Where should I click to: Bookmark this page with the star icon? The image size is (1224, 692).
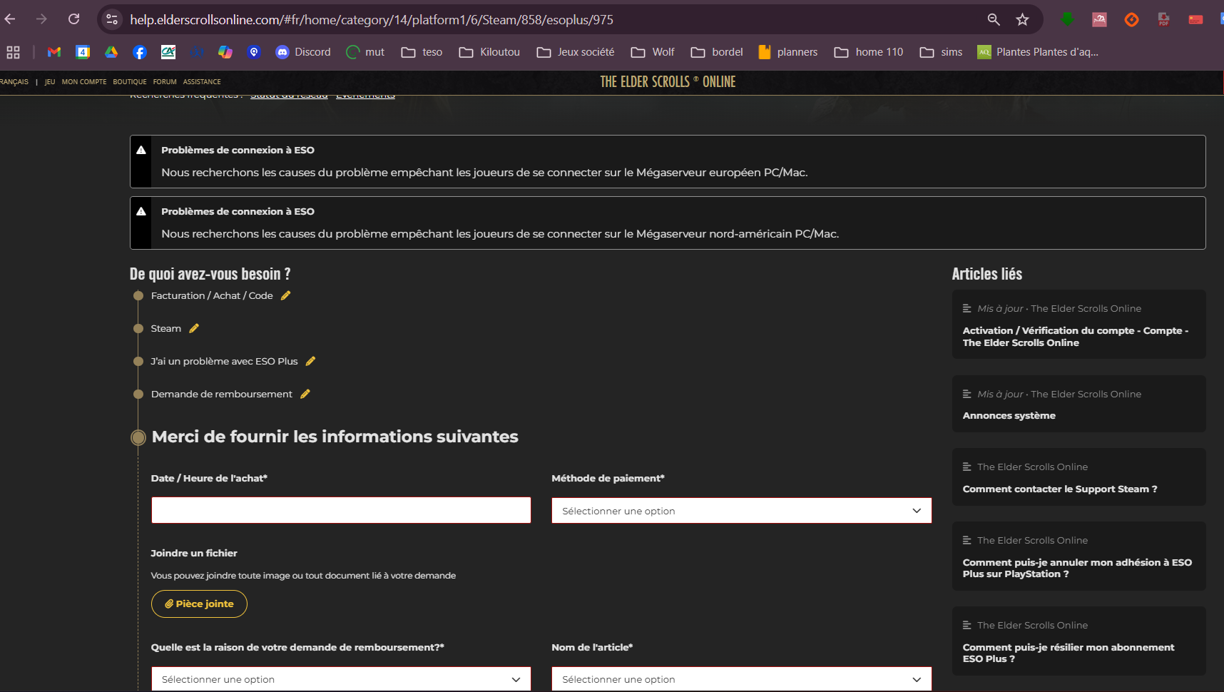1022,19
